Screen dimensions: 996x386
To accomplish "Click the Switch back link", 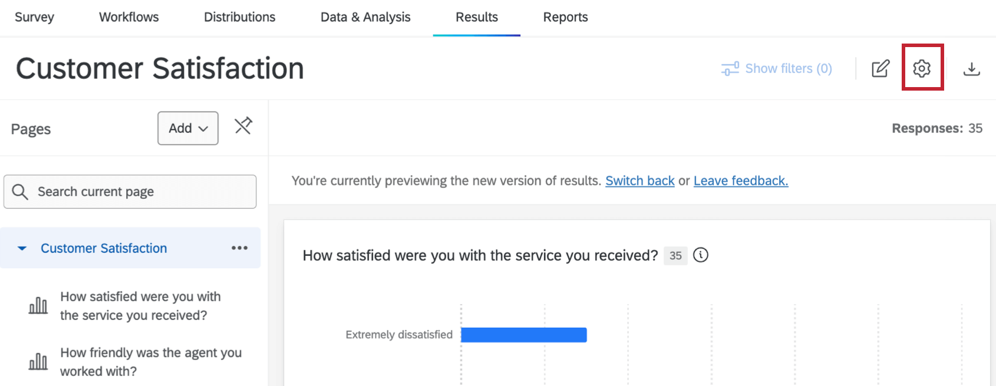I will [x=639, y=181].
